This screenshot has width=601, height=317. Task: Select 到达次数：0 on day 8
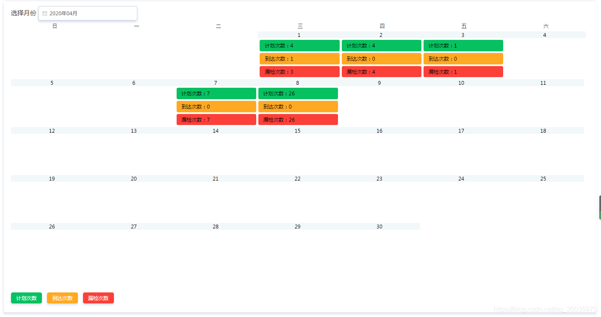click(x=298, y=106)
